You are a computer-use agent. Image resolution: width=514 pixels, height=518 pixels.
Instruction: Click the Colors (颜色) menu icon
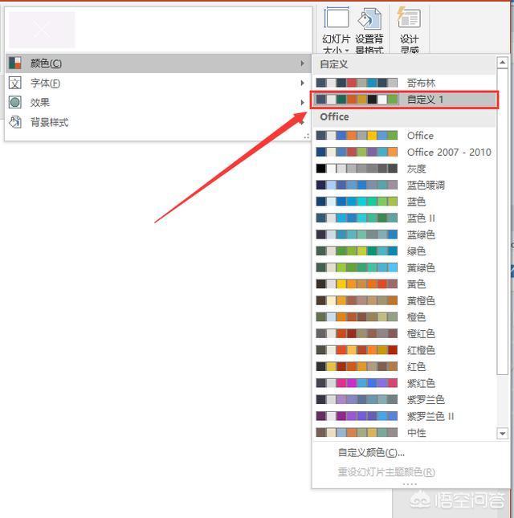click(x=15, y=63)
